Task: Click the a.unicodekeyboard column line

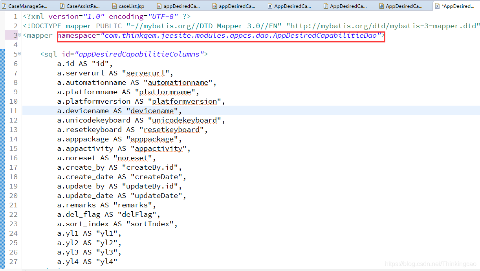Action: (x=141, y=120)
